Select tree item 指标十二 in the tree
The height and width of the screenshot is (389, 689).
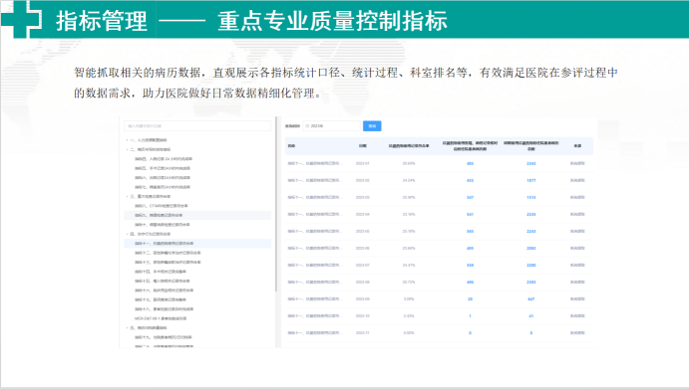tap(168, 253)
